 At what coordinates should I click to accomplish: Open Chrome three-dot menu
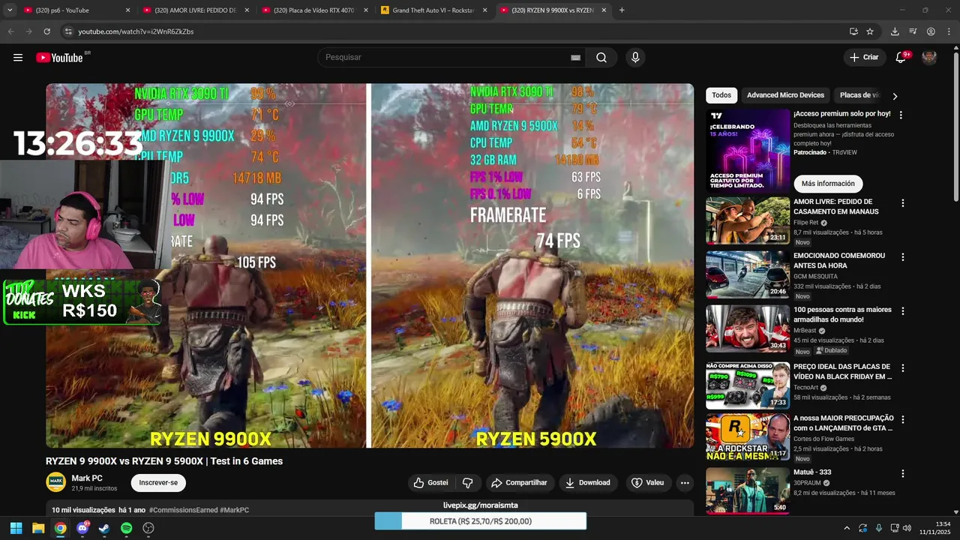click(x=949, y=31)
